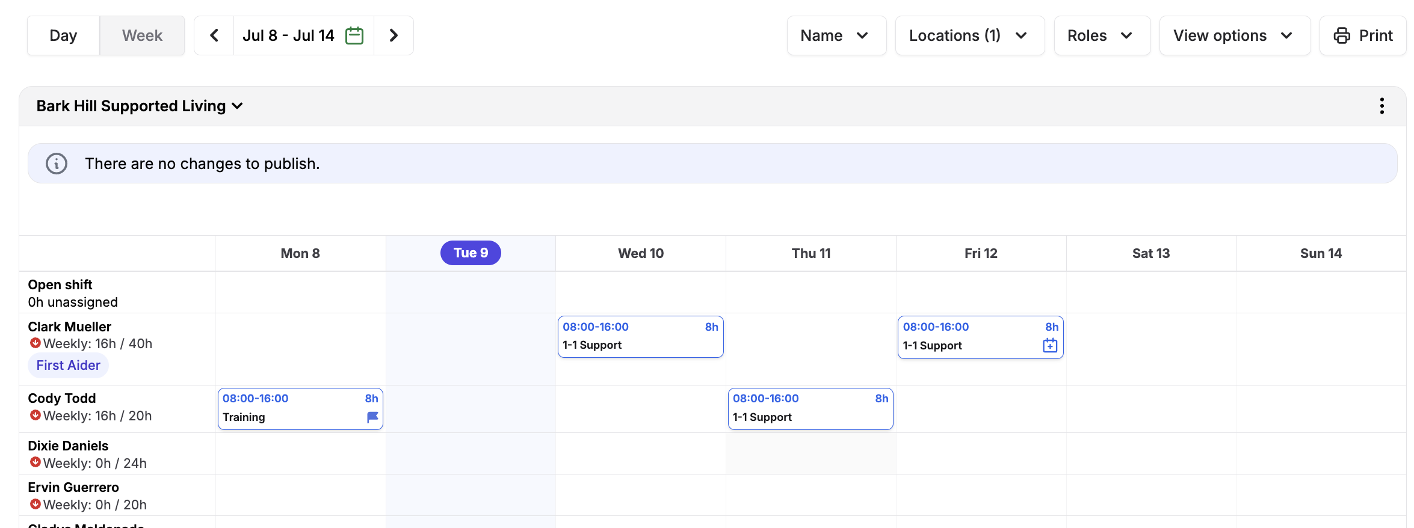Open the calendar date picker icon
This screenshot has height=528, width=1414.
tap(354, 35)
